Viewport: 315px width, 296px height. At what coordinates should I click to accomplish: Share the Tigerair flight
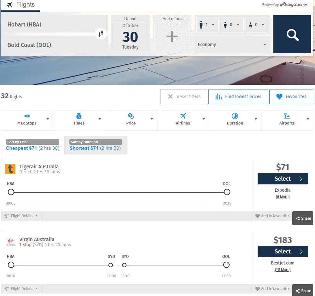pos(303,218)
